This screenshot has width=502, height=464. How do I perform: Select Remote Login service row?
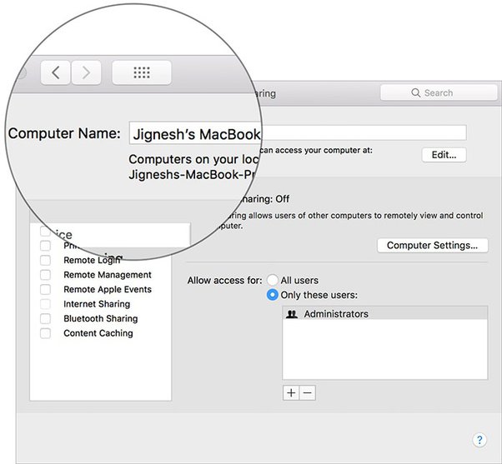click(101, 260)
